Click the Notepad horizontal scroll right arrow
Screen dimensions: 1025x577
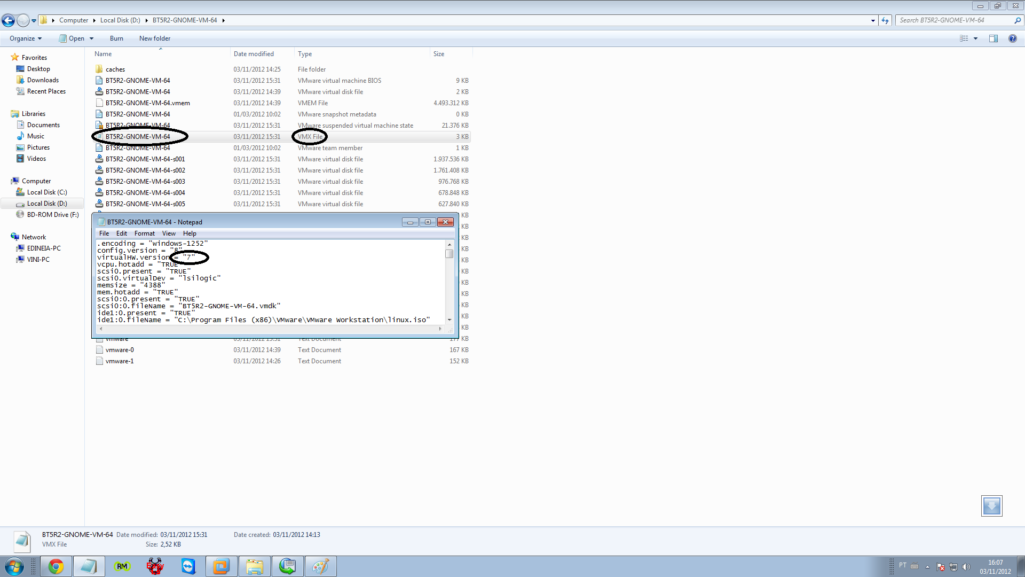click(440, 329)
